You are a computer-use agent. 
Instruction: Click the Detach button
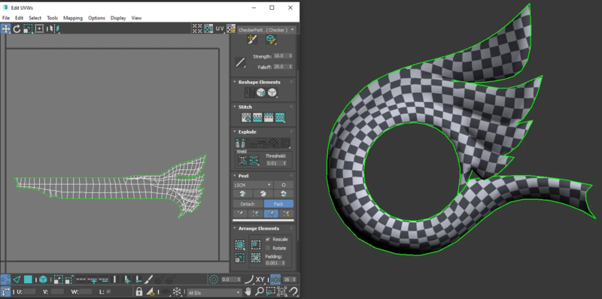point(248,204)
